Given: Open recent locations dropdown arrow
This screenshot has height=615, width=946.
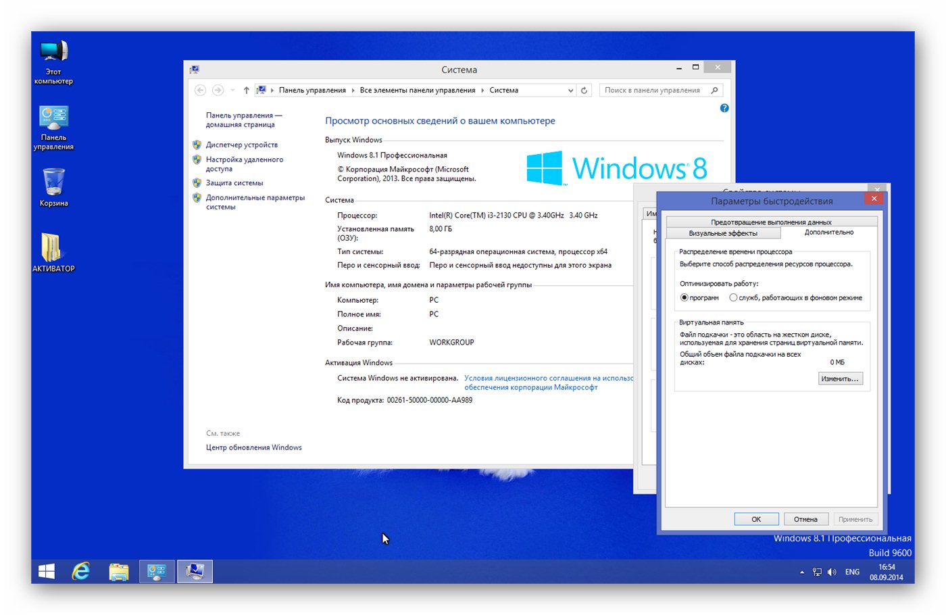Looking at the screenshot, I should pyautogui.click(x=232, y=90).
